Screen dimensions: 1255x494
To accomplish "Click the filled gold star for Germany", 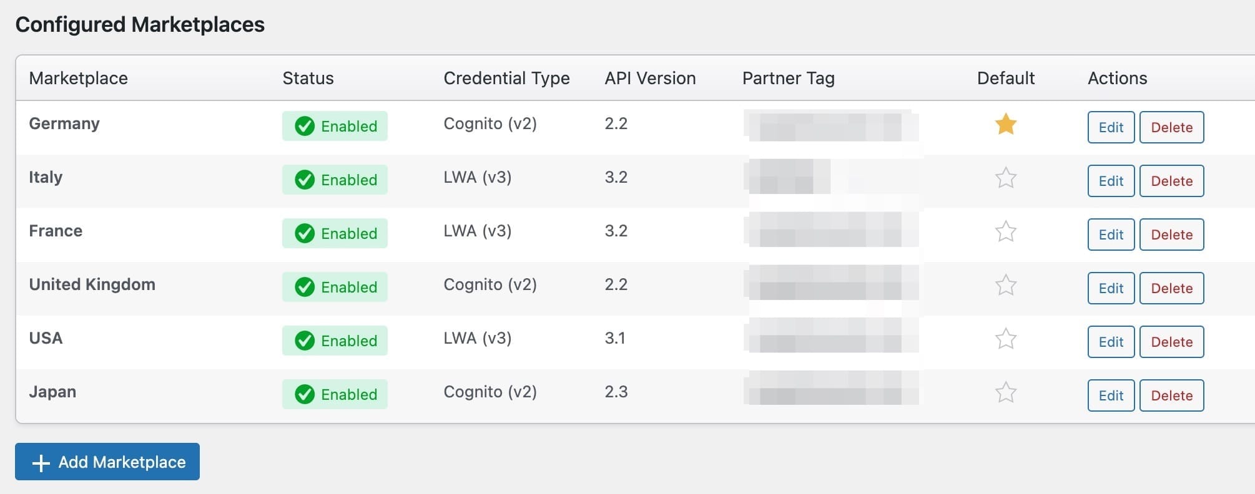I will pos(1005,124).
